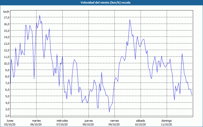The width and height of the screenshot is (203, 127).
Task: Click the 16,0 y-axis value
Action: [7, 24]
